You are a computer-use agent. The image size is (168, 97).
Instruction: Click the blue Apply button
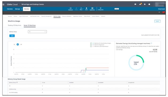(x=12, y=36)
